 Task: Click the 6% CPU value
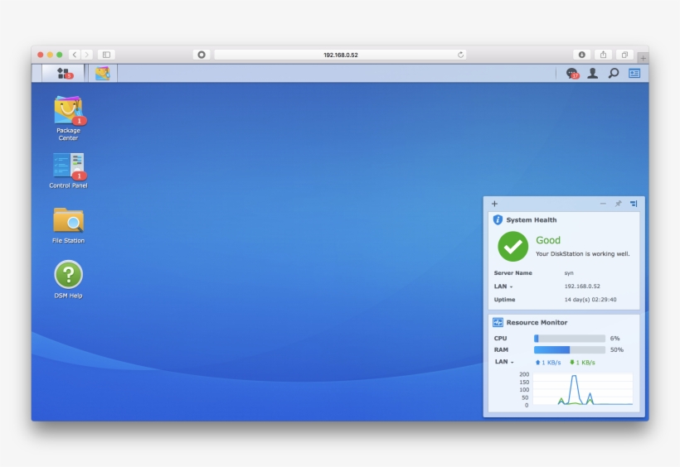615,339
